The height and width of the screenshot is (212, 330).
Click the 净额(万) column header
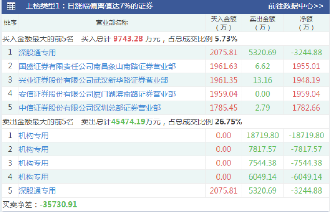(306, 23)
